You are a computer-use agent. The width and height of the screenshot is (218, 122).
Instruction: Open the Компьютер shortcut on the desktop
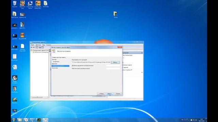tap(30, 4)
